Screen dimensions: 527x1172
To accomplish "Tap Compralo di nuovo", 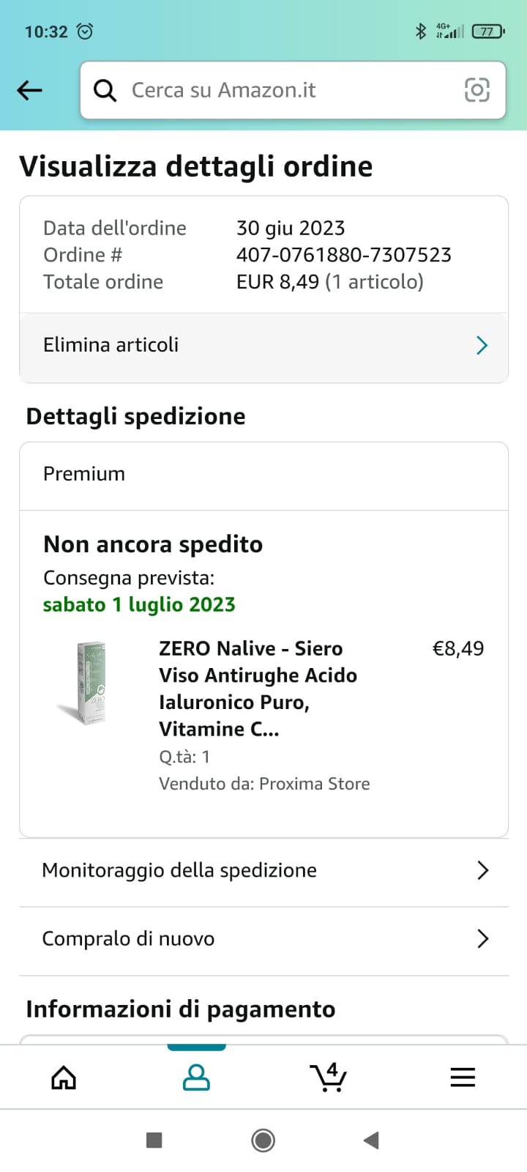I will pos(129,938).
